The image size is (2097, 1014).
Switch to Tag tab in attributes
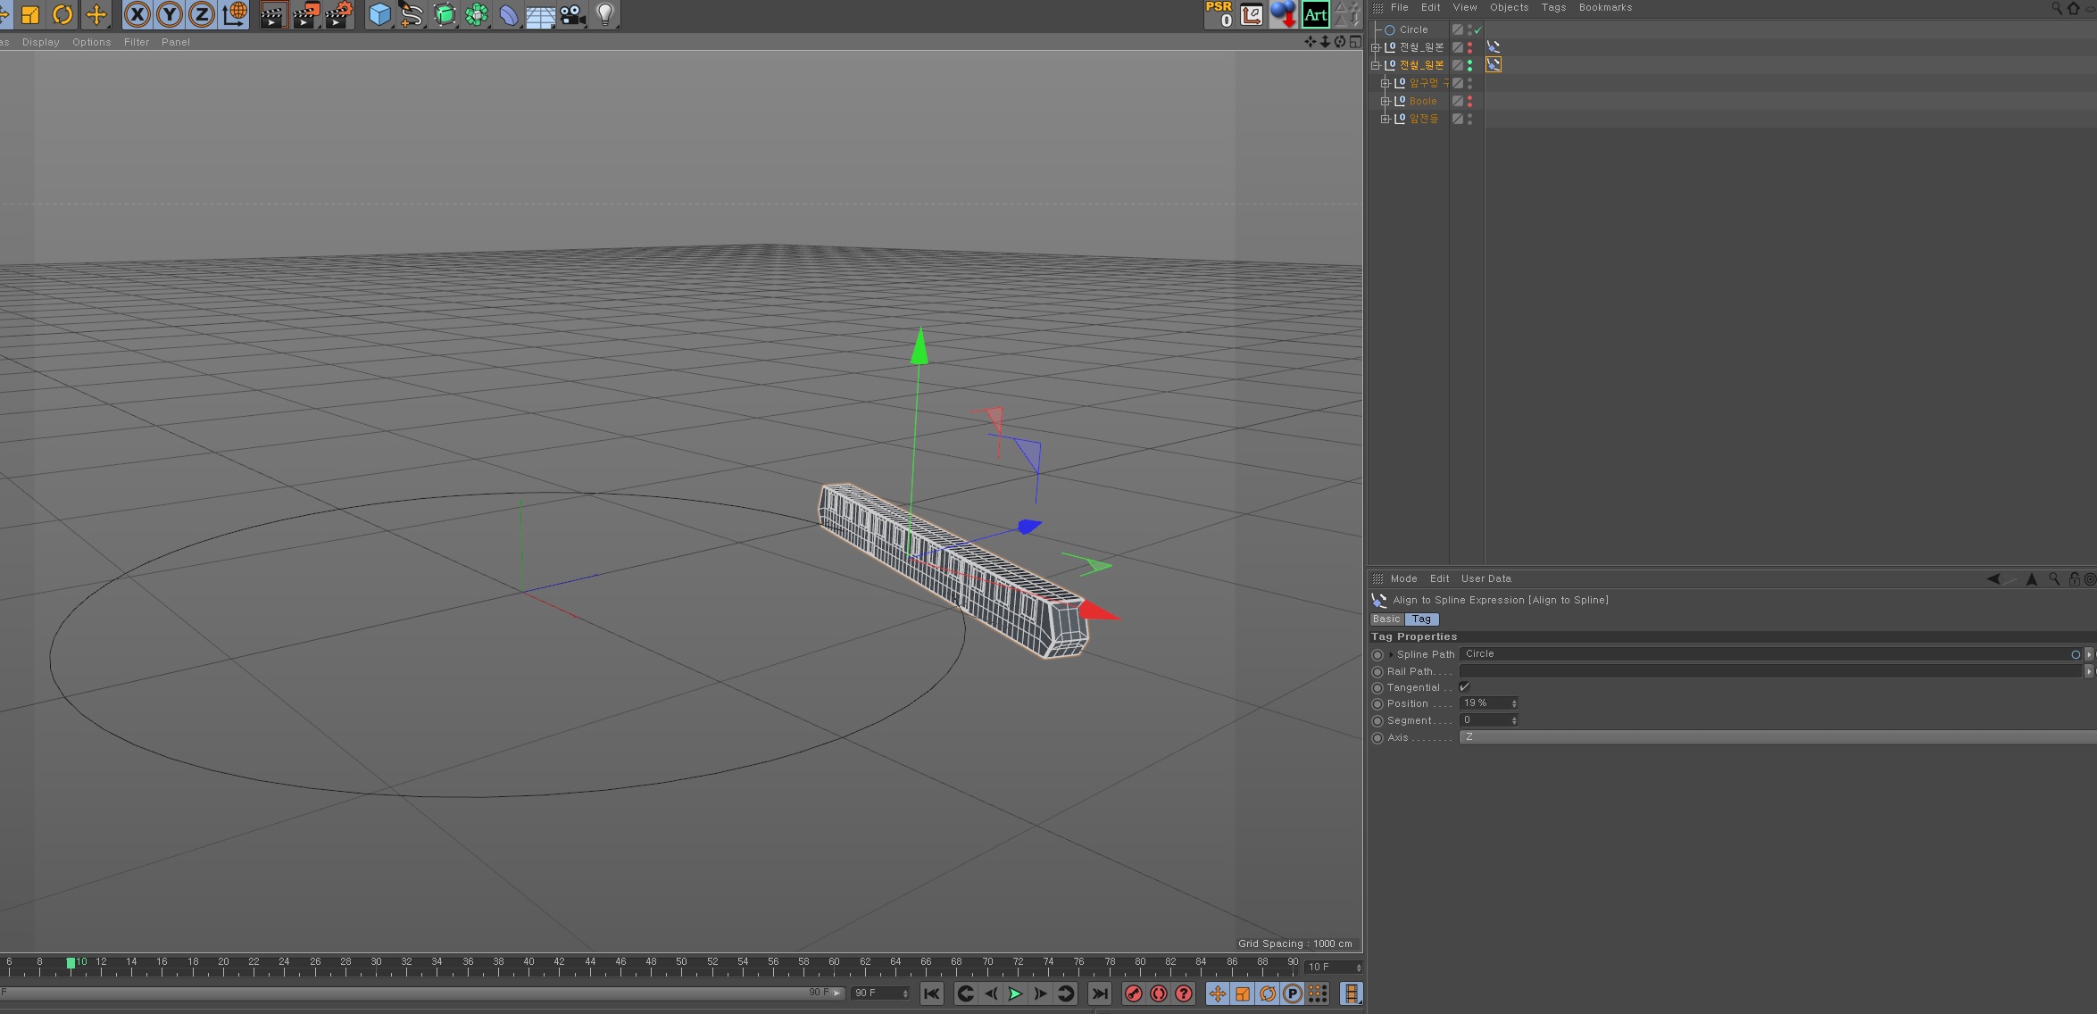(x=1422, y=619)
